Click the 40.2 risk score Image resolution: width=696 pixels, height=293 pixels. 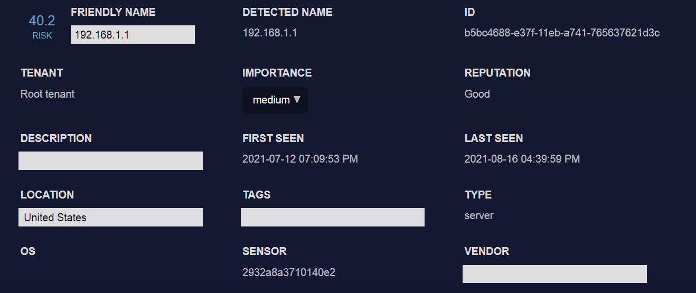click(42, 21)
